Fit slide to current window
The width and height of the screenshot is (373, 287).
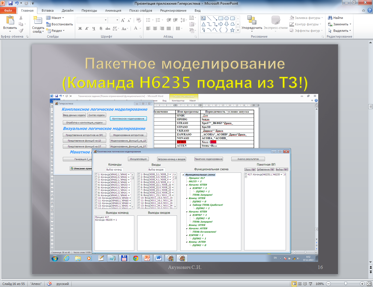[369, 284]
